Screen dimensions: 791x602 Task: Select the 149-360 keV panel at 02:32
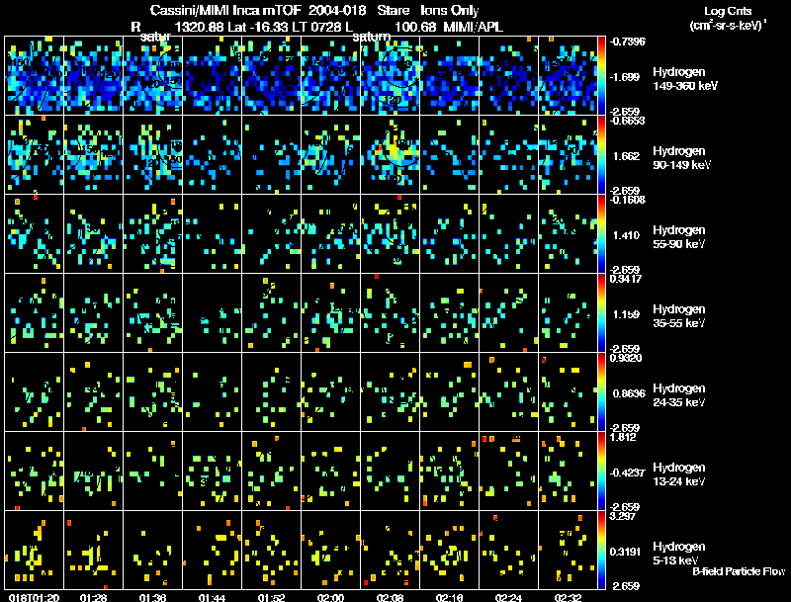pos(568,76)
